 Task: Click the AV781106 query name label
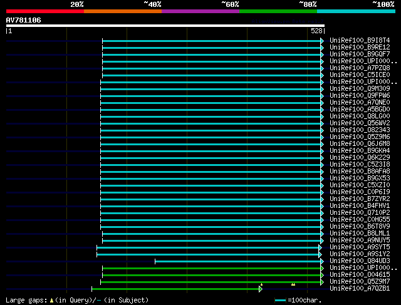24,20
